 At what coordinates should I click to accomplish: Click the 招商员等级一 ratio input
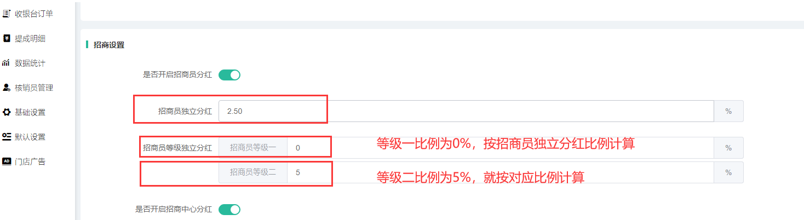499,148
